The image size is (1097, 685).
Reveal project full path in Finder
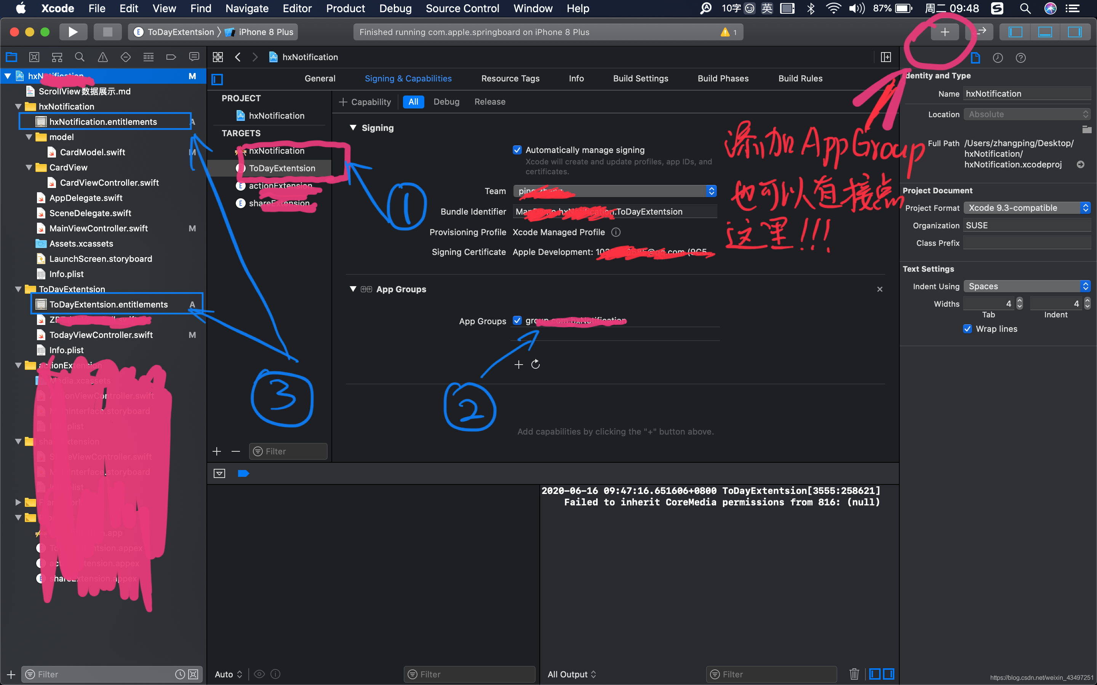pyautogui.click(x=1081, y=164)
